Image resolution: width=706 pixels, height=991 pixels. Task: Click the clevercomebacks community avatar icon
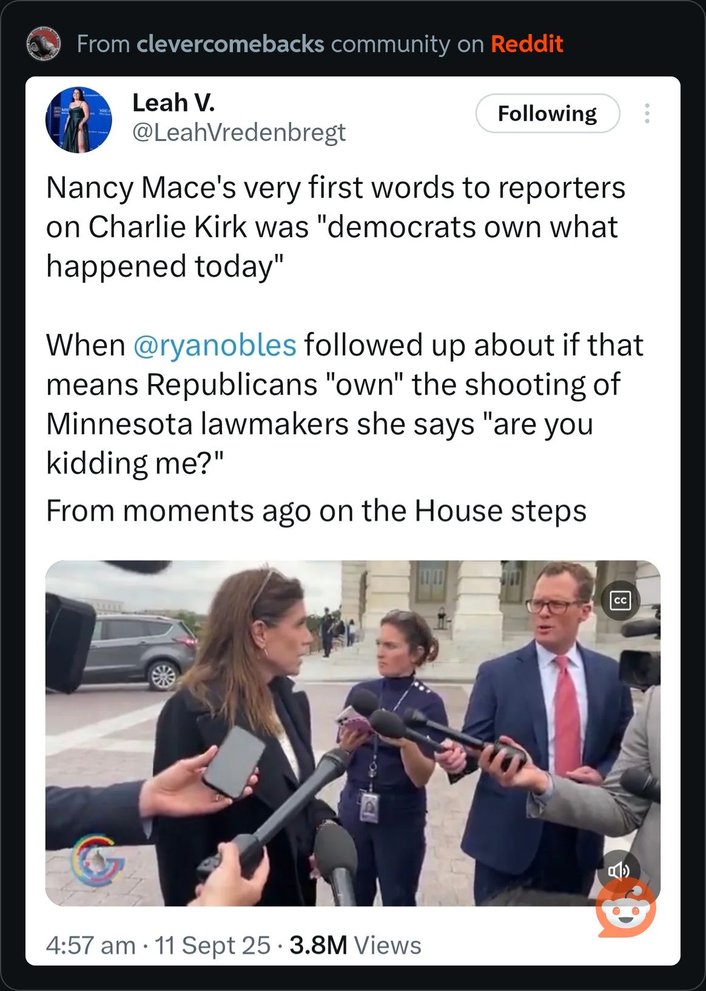tap(44, 44)
